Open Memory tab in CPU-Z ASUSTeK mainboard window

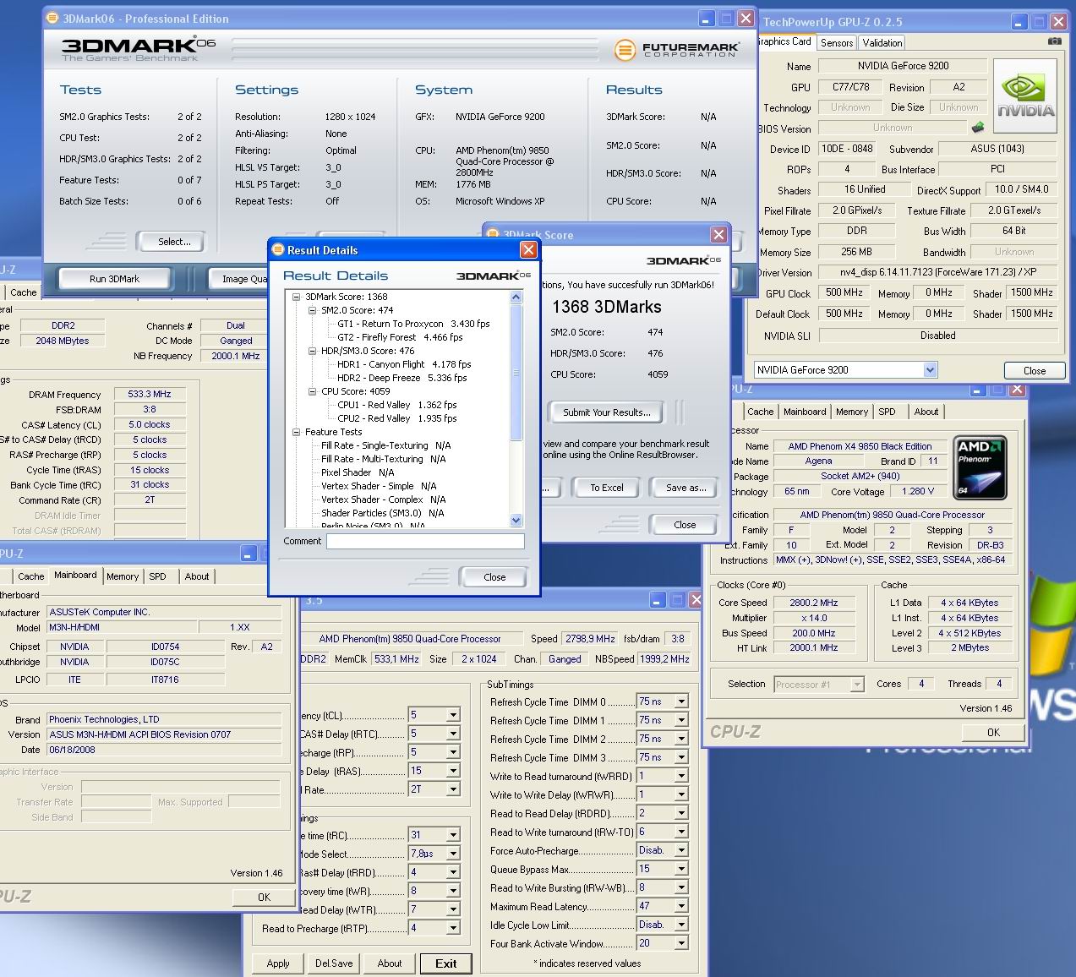[x=123, y=576]
